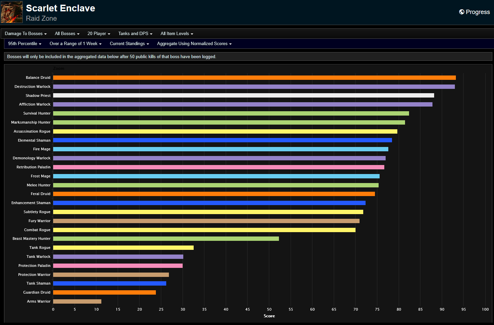Click the Balance Druid orange bar
The height and width of the screenshot is (325, 494).
tap(254, 77)
